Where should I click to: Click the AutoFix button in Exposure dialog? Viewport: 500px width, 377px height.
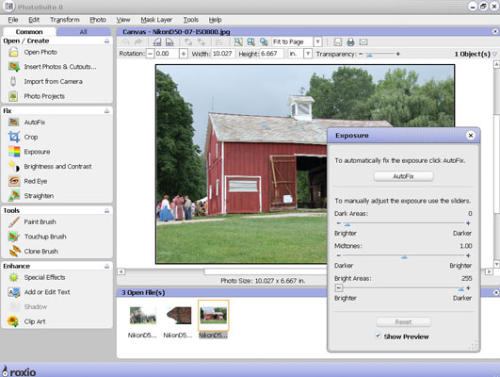[403, 176]
